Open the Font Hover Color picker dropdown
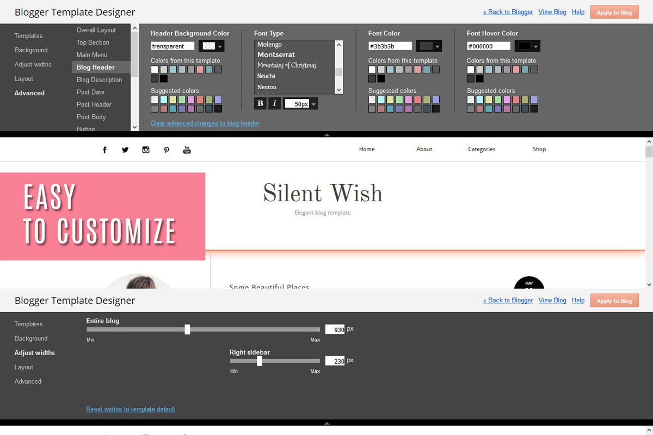 point(528,46)
